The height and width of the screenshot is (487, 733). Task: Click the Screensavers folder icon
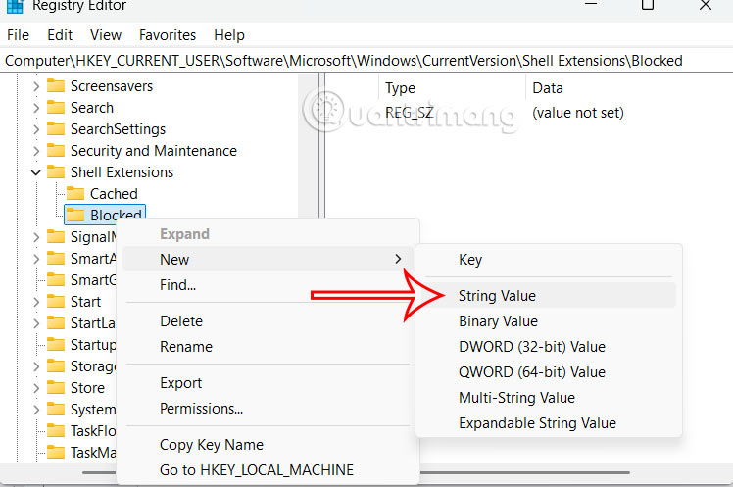[x=56, y=86]
